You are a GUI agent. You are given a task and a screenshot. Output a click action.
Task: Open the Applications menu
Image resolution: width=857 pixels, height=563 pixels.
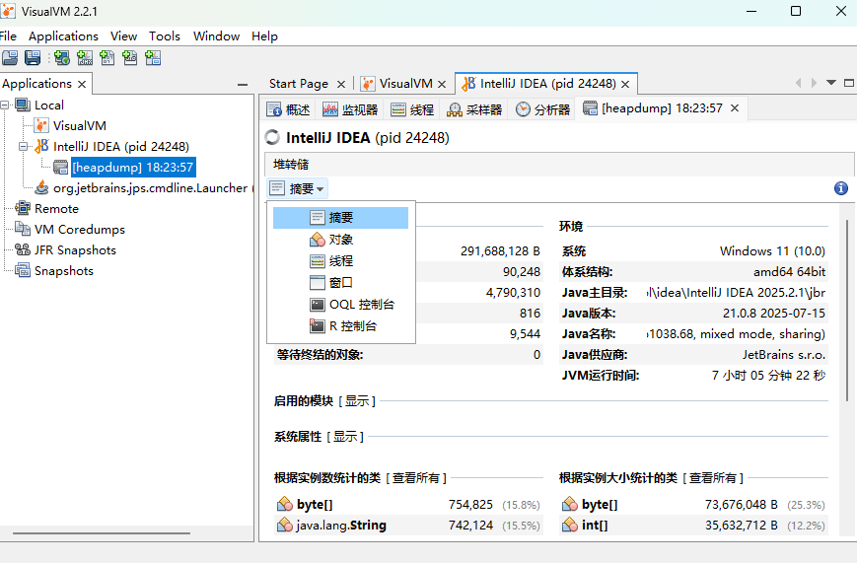tap(63, 36)
